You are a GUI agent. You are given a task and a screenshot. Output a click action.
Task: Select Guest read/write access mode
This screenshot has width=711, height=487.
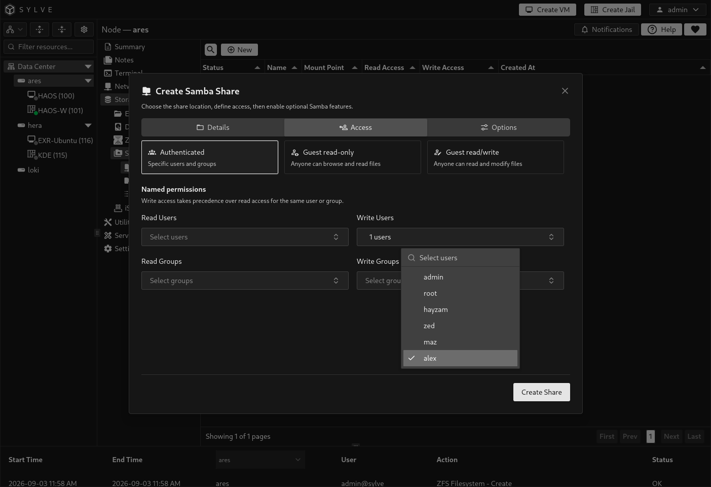[x=496, y=157]
